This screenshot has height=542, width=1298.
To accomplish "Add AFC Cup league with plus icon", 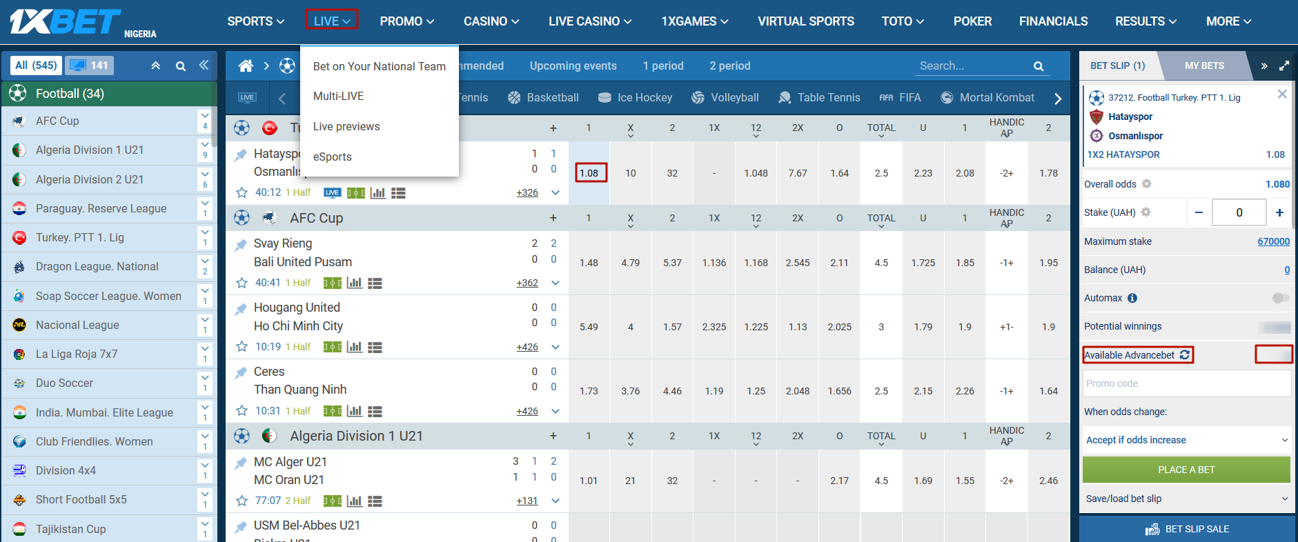I will coord(553,218).
